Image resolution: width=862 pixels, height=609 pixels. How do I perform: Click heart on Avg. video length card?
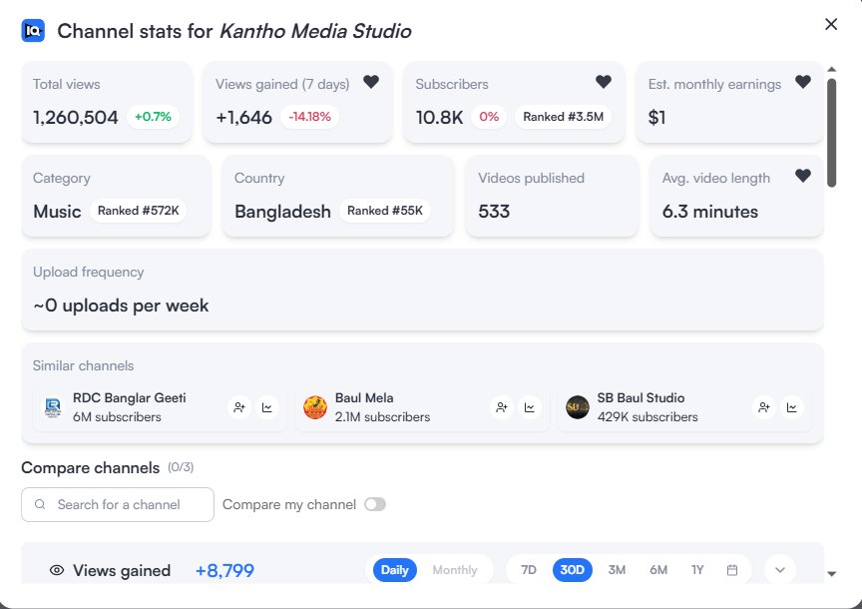[x=803, y=176]
